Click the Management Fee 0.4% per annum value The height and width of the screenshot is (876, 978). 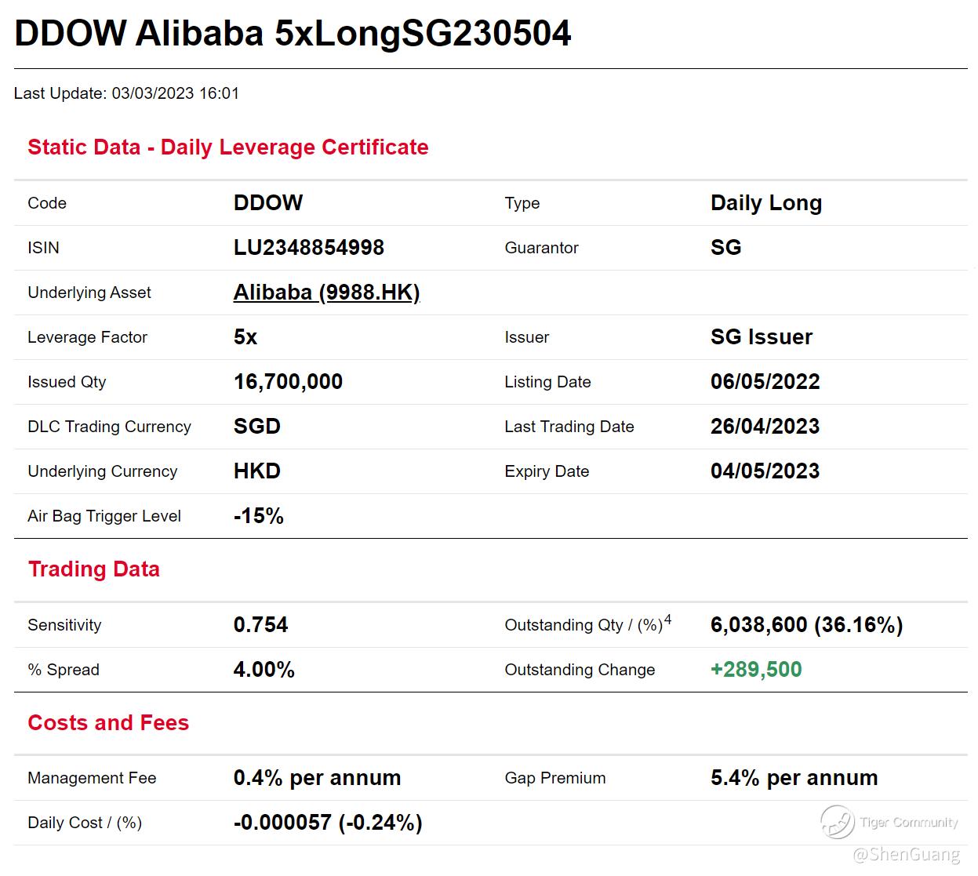pyautogui.click(x=317, y=778)
